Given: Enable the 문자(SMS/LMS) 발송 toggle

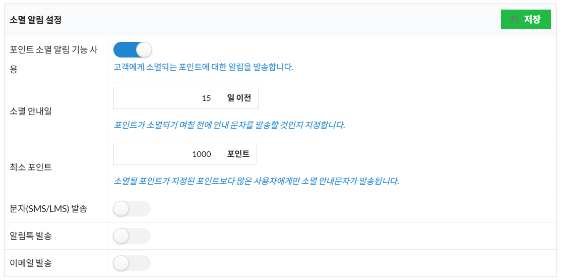Looking at the screenshot, I should (x=132, y=209).
